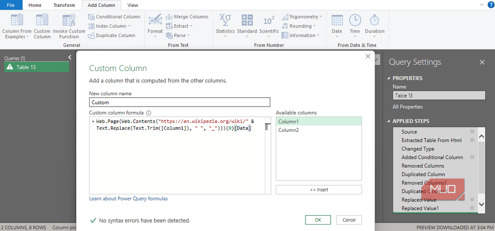The image size is (495, 231).
Task: Open the Extract dropdown
Action: click(x=179, y=26)
